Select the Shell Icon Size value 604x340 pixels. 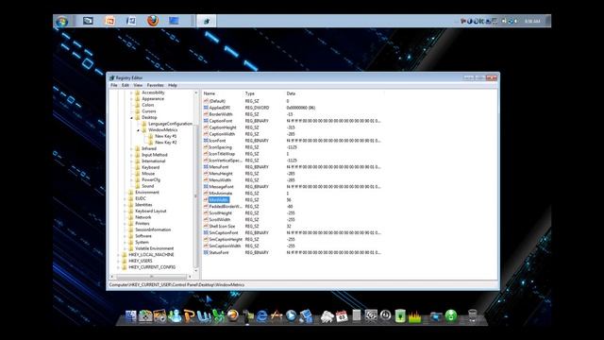click(x=222, y=227)
